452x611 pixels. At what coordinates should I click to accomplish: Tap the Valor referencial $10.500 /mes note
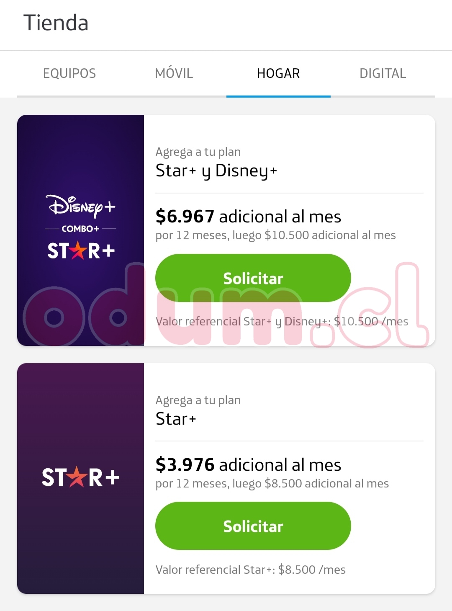click(x=282, y=321)
